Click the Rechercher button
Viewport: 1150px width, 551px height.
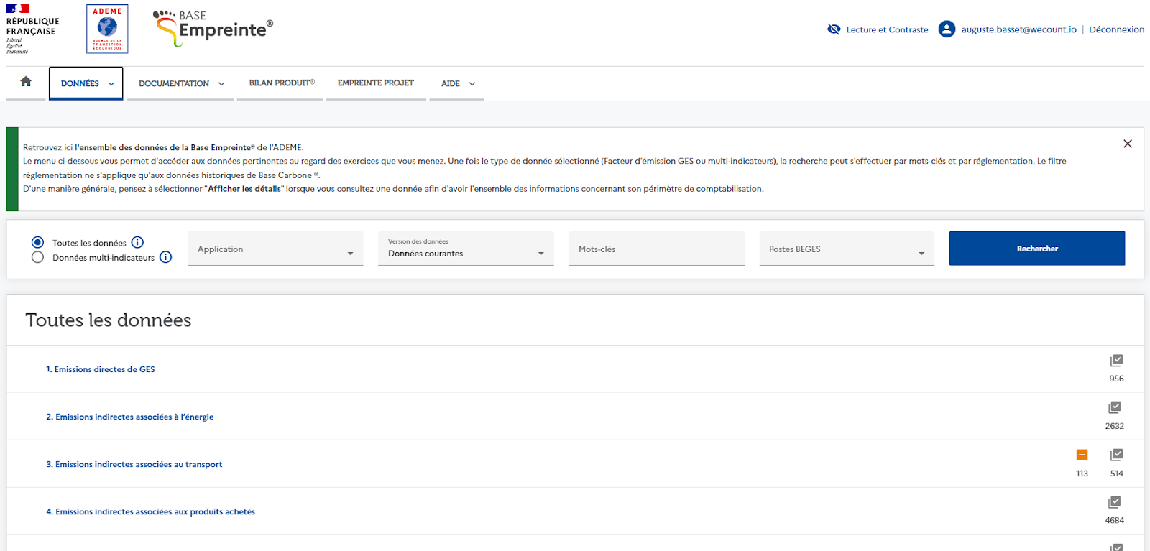(1037, 249)
